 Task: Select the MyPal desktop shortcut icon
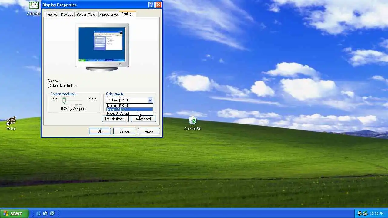click(11, 124)
